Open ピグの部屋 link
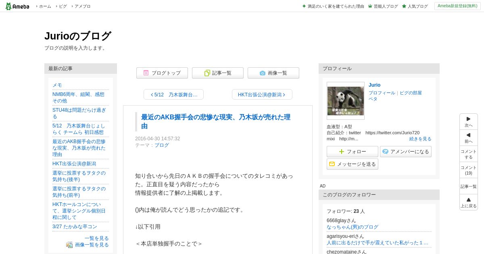 [x=411, y=93]
